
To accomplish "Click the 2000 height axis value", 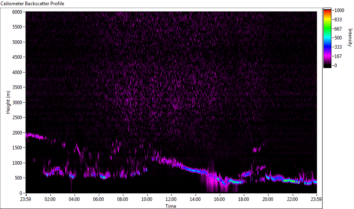I will tap(17, 133).
